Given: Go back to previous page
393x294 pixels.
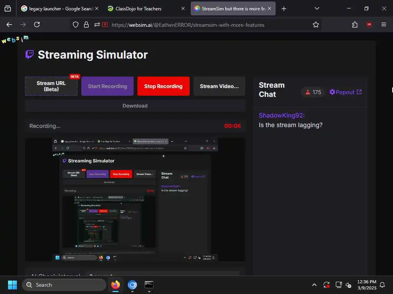Looking at the screenshot, I should pyautogui.click(x=9, y=24).
